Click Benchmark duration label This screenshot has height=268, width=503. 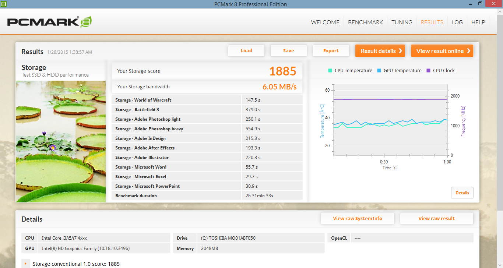point(136,196)
